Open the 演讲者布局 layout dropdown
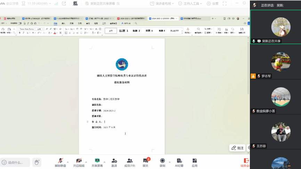 pos(162,3)
